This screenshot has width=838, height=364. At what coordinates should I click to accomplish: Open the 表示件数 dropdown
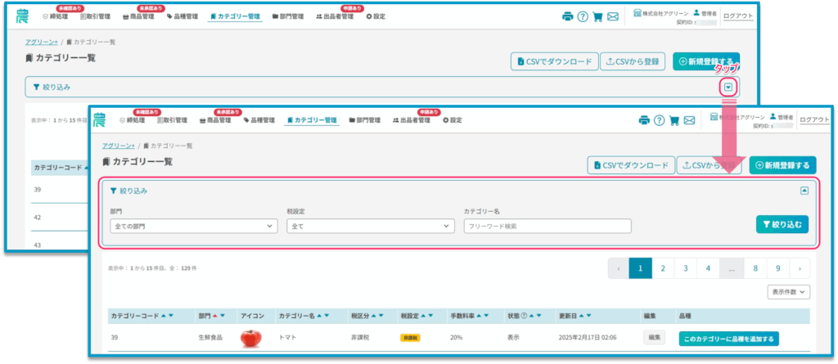[x=789, y=291]
